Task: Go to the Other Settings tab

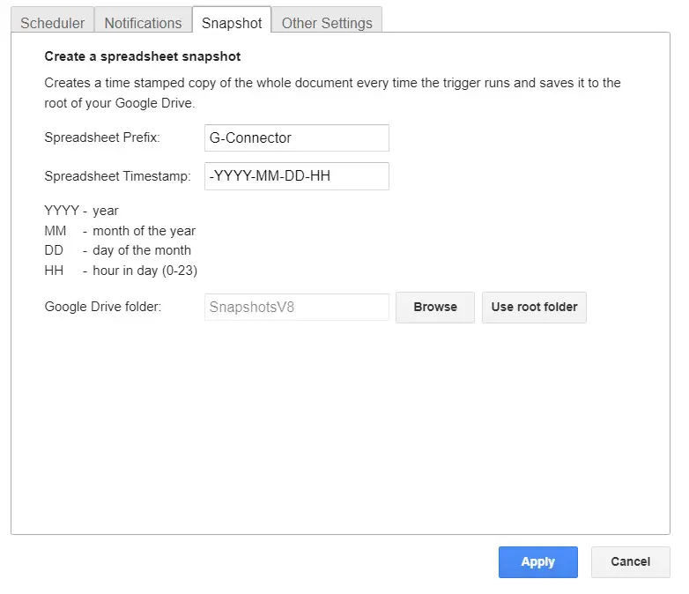Action: pyautogui.click(x=327, y=23)
